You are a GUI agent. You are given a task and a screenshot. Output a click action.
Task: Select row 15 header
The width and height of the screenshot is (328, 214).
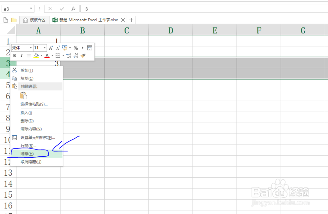pos(8,194)
